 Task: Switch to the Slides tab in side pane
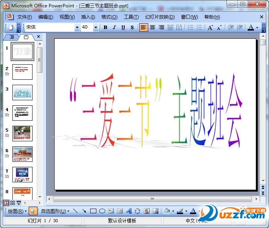26,37
